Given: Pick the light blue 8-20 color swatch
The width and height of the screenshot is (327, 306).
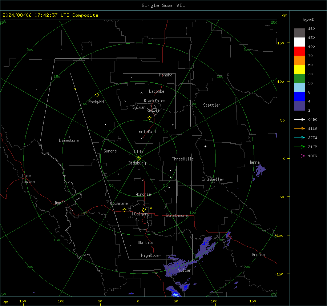Looking at the screenshot, I should pos(299,88).
